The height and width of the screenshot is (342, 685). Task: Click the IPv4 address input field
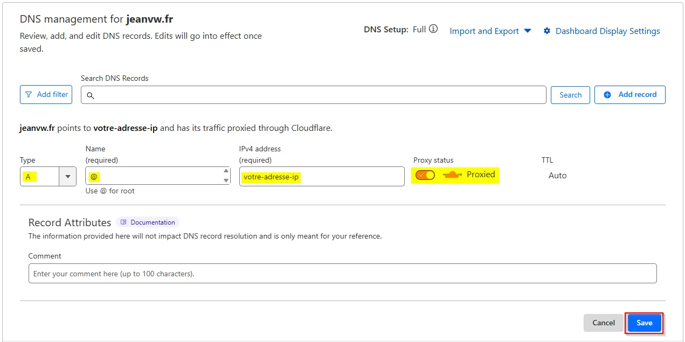(321, 177)
